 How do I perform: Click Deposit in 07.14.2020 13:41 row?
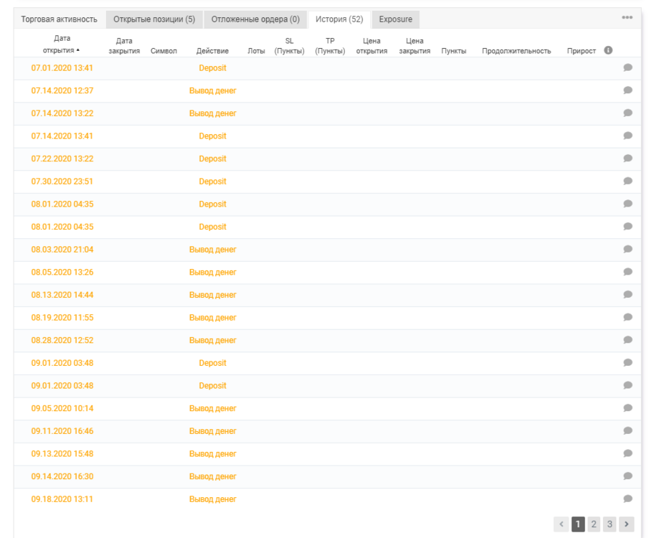pos(212,136)
